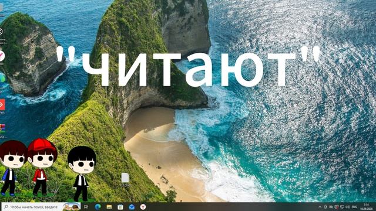376x211 pixels.
Task: Select the document file on the desktop
Action: [x=125, y=179]
